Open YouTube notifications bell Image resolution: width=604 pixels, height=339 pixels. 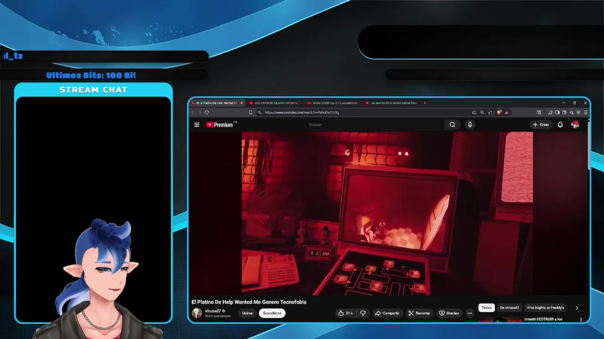click(x=560, y=125)
